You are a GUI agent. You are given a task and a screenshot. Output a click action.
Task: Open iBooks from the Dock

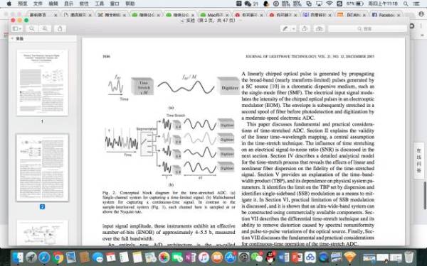coord(217,257)
